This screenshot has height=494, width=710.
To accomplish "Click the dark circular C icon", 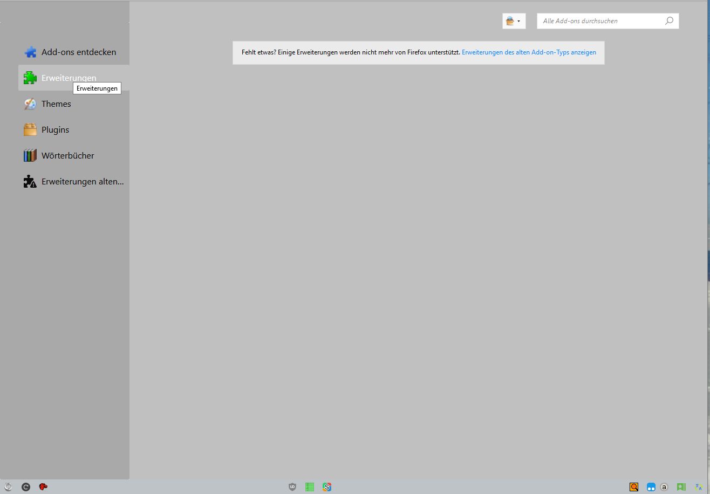I will (25, 487).
